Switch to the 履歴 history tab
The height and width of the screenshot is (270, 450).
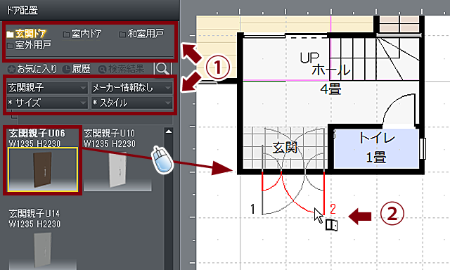(77, 69)
